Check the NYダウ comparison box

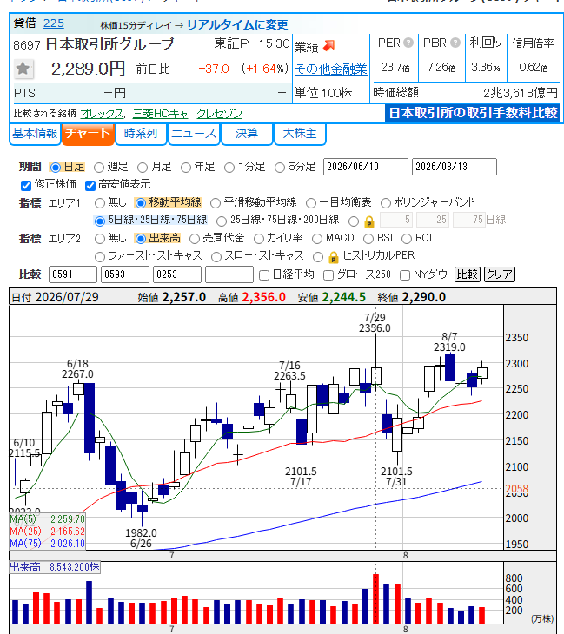405,275
